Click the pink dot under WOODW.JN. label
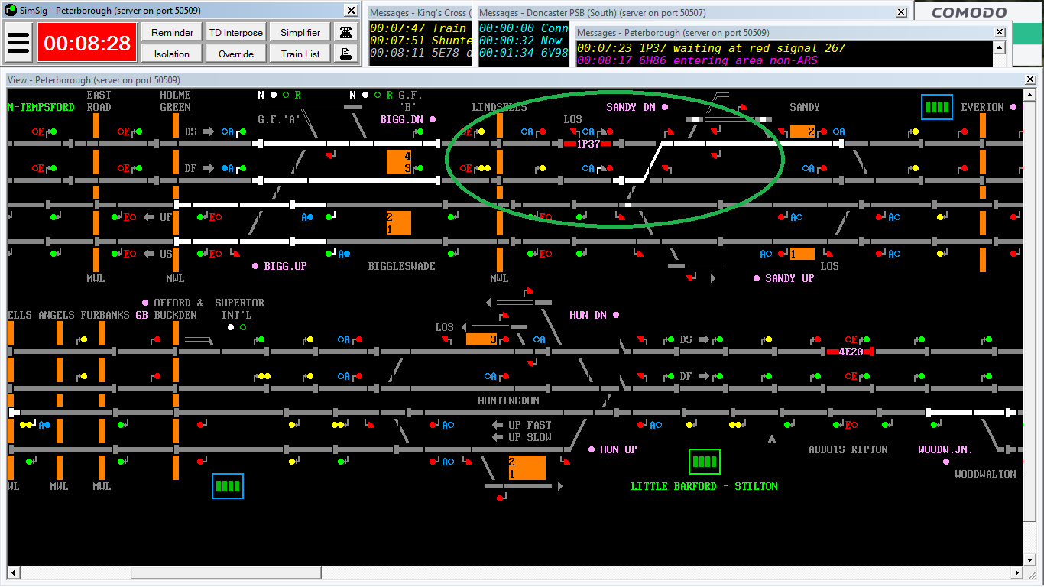 [946, 462]
